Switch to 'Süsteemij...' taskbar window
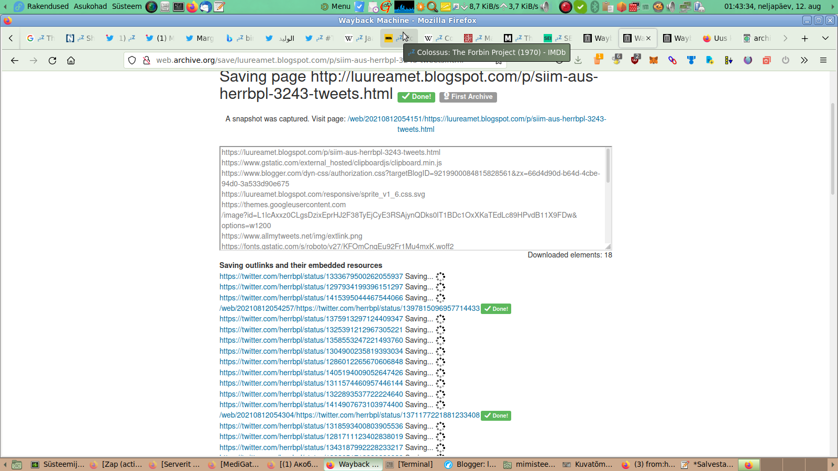The image size is (838, 471). (x=58, y=464)
